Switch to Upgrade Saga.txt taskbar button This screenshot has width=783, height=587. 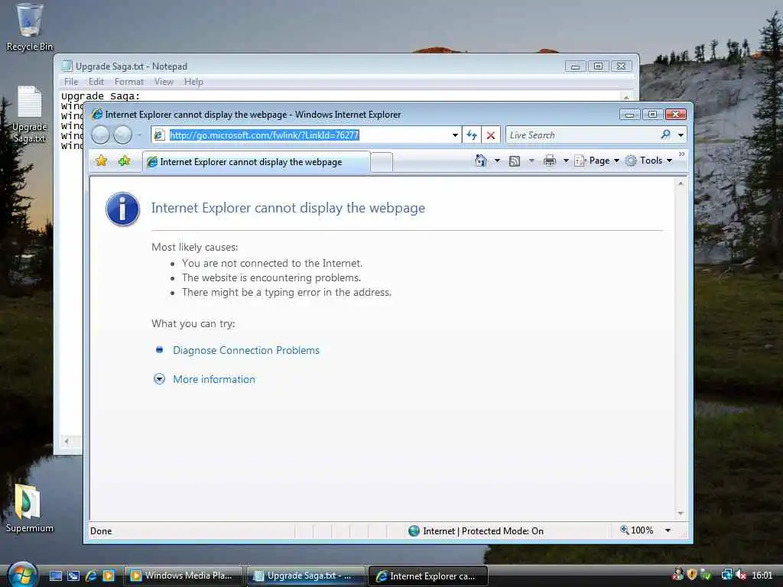[x=306, y=576]
